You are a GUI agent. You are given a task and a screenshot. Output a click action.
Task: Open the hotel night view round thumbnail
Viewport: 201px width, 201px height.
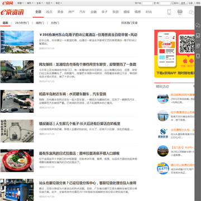click(x=163, y=151)
